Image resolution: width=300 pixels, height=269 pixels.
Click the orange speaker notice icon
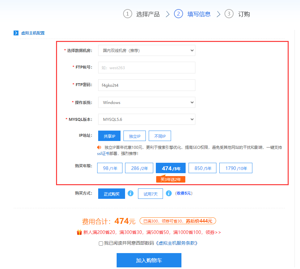pos(100,147)
